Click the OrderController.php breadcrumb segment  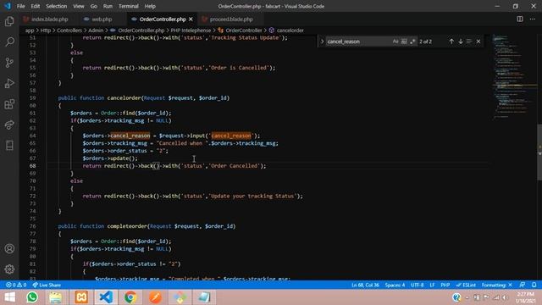[141, 30]
